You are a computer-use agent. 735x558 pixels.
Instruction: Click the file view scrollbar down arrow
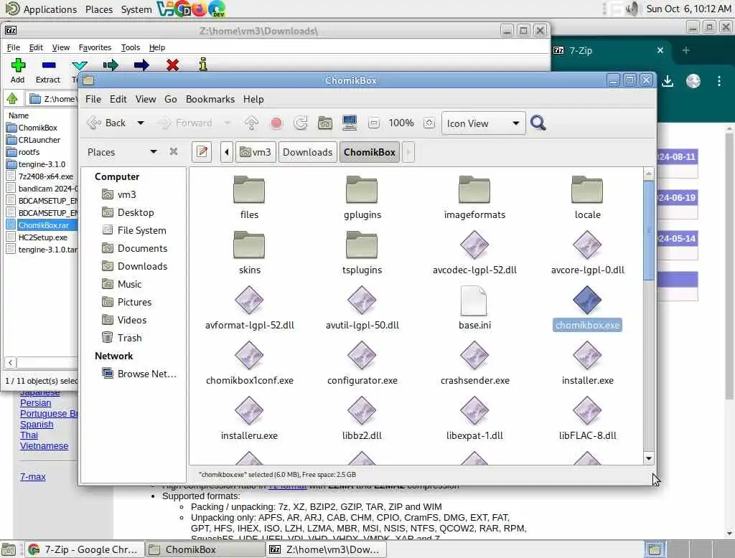pyautogui.click(x=649, y=458)
